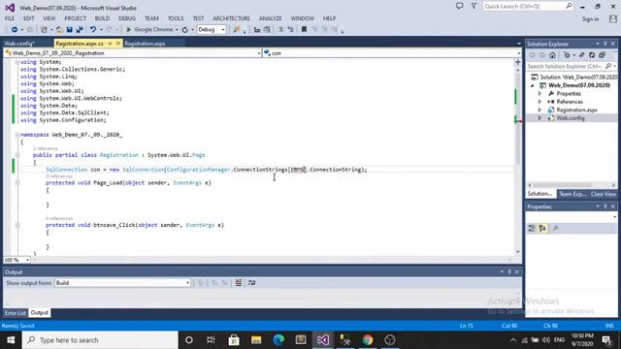
Task: Click the Open File toolbar icon
Action: click(x=59, y=30)
